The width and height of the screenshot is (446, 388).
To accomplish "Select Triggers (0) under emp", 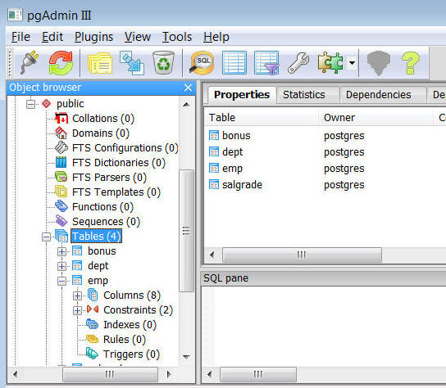I will click(132, 354).
